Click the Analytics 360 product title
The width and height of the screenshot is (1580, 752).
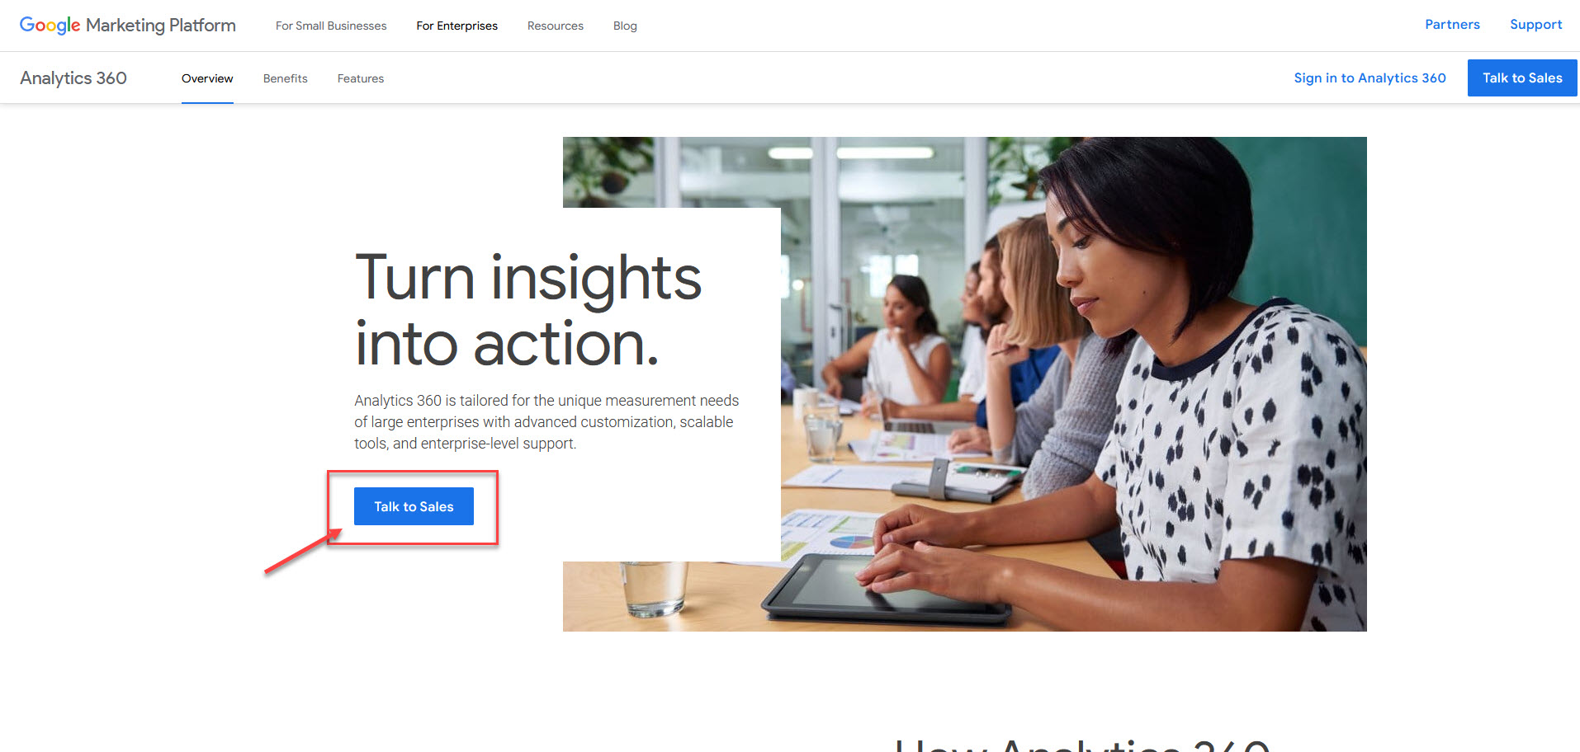coord(73,78)
